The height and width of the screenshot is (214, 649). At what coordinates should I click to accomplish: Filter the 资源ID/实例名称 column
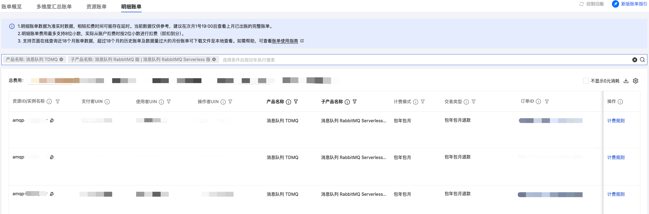[58, 102]
